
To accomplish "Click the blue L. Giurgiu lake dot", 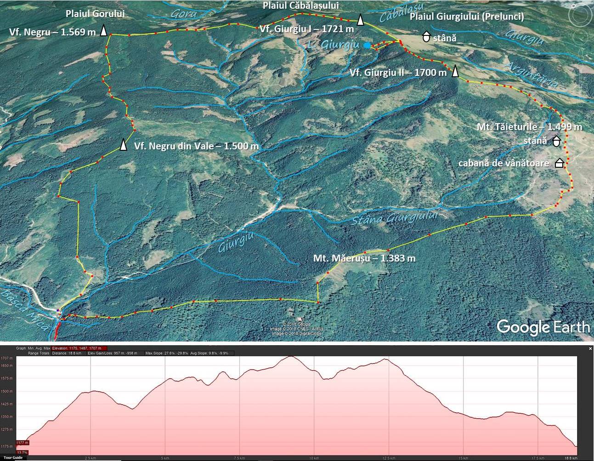I will coord(367,45).
